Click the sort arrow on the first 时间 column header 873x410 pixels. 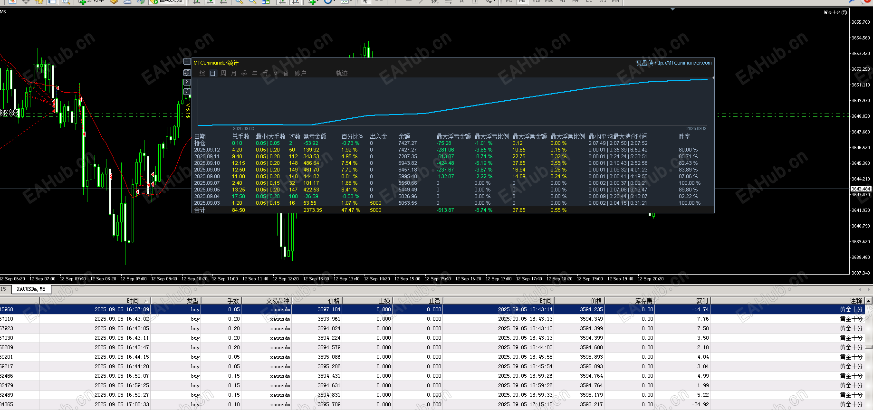pos(146,301)
